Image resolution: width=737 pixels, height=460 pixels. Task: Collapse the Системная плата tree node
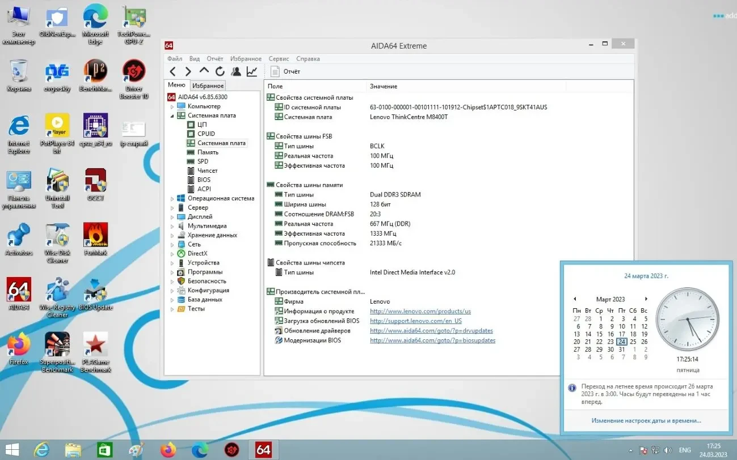point(172,115)
